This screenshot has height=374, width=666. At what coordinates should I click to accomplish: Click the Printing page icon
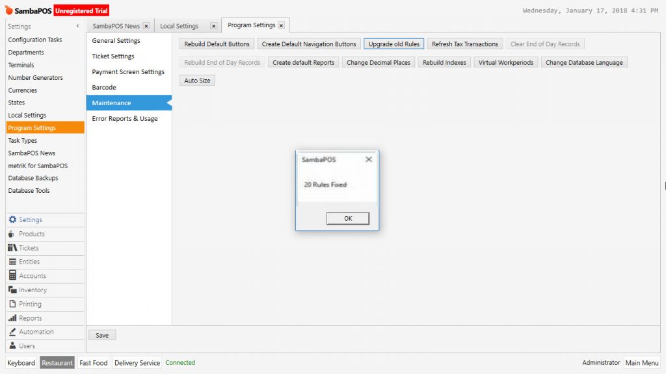click(x=12, y=304)
